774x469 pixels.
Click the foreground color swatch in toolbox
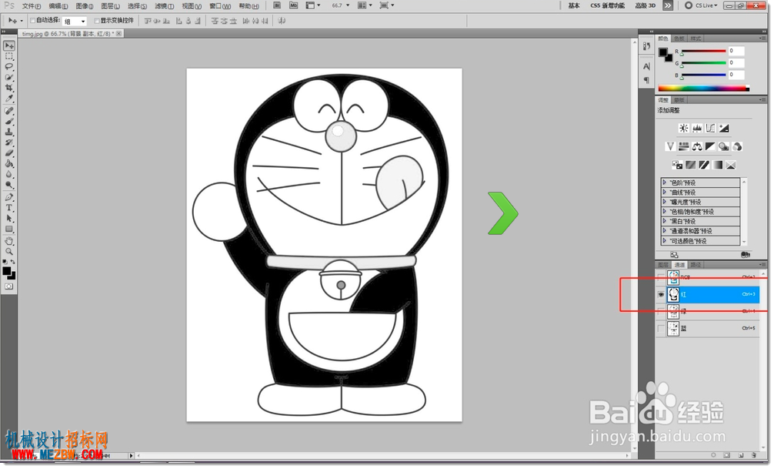click(6, 271)
